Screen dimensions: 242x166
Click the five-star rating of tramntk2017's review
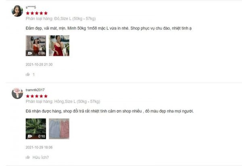pos(37,96)
